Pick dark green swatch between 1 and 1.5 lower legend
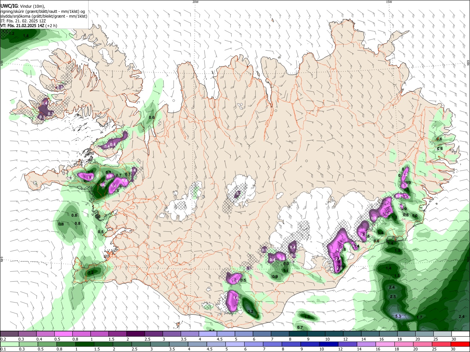Screen dimensions: 470x352 (x=85, y=344)
